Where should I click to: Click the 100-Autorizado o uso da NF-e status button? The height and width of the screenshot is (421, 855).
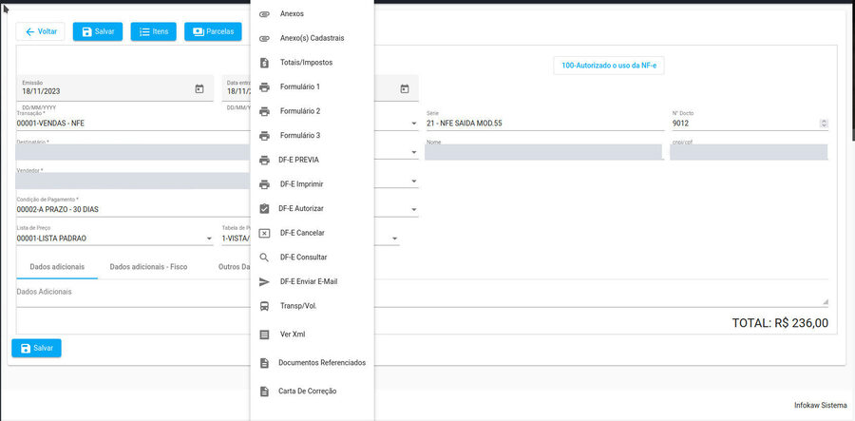609,66
